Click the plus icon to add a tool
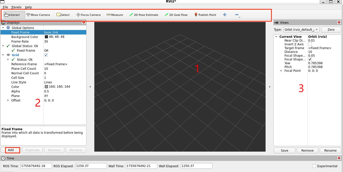The width and height of the screenshot is (343, 172). [224, 15]
